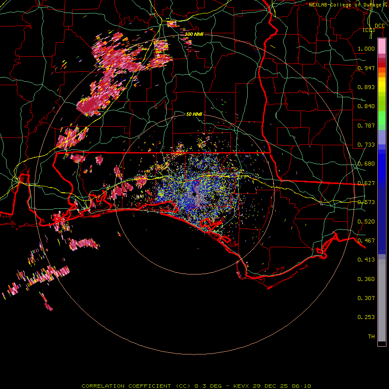Click the gray bottom segment of color scale

(x=382, y=300)
